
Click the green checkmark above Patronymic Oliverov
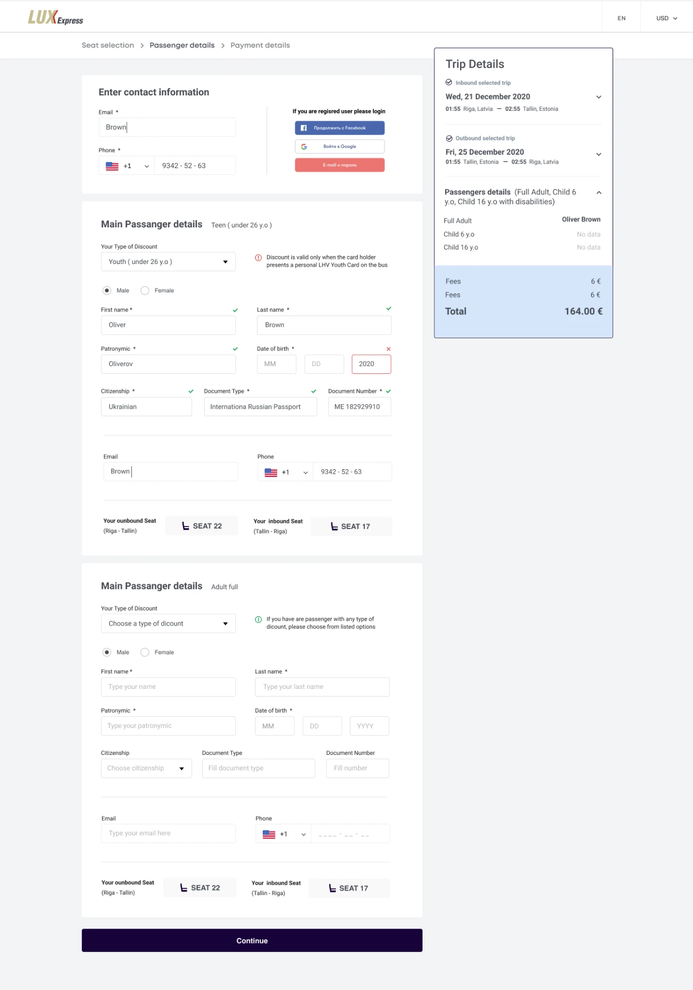(235, 349)
